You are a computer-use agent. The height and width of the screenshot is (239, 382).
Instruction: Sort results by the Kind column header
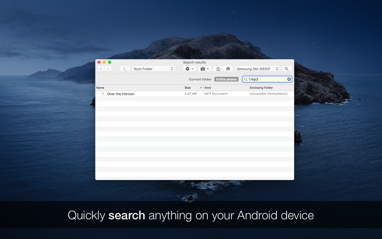tap(226, 88)
